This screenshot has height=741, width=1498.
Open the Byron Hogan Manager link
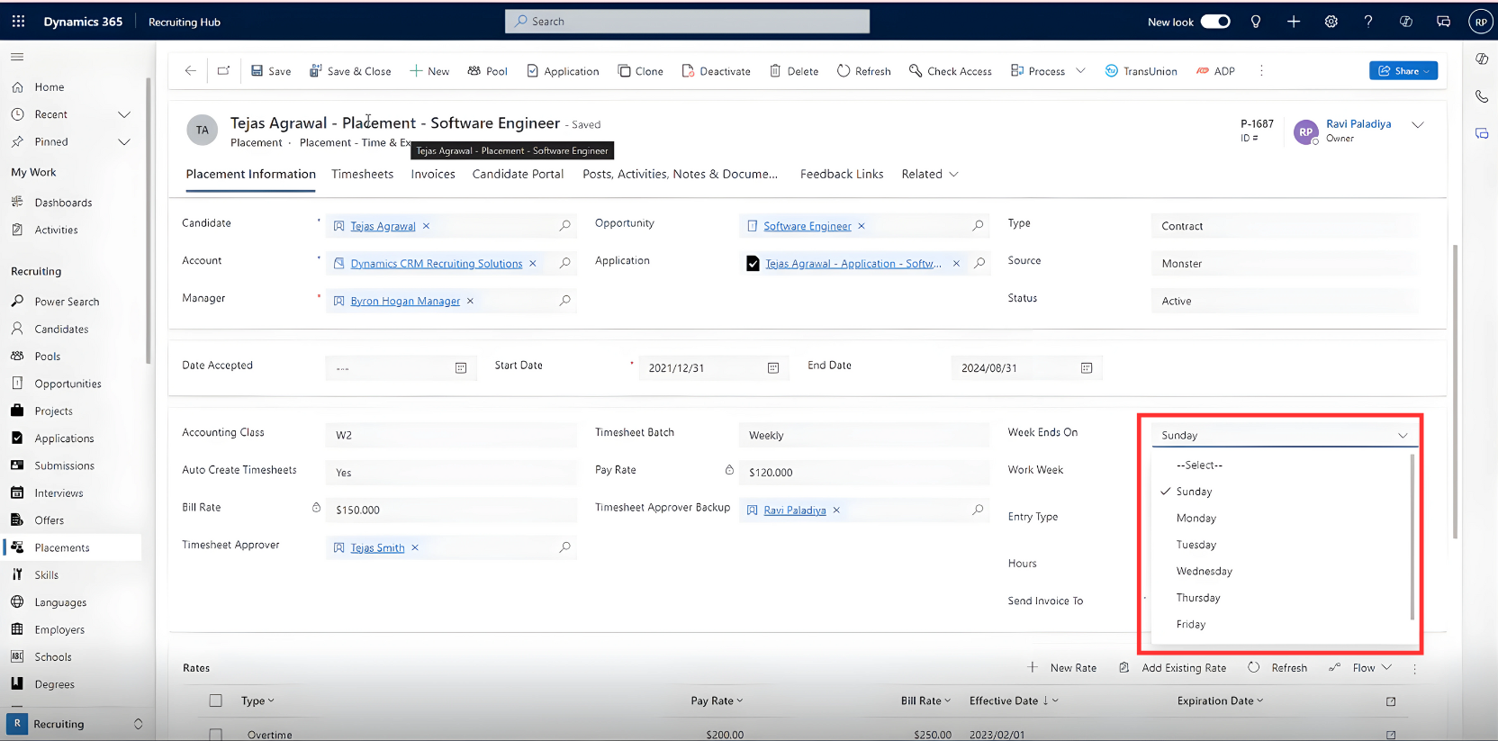click(405, 302)
